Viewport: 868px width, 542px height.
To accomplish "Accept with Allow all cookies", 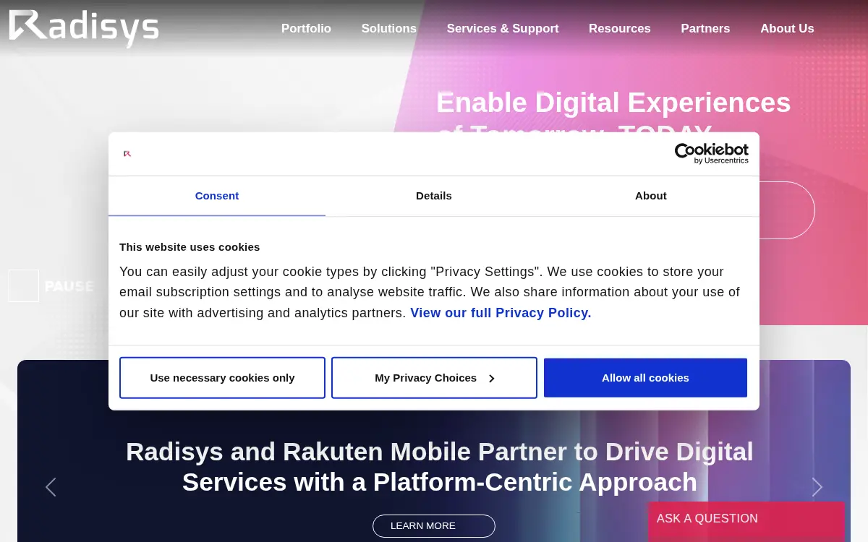I will coord(645,377).
